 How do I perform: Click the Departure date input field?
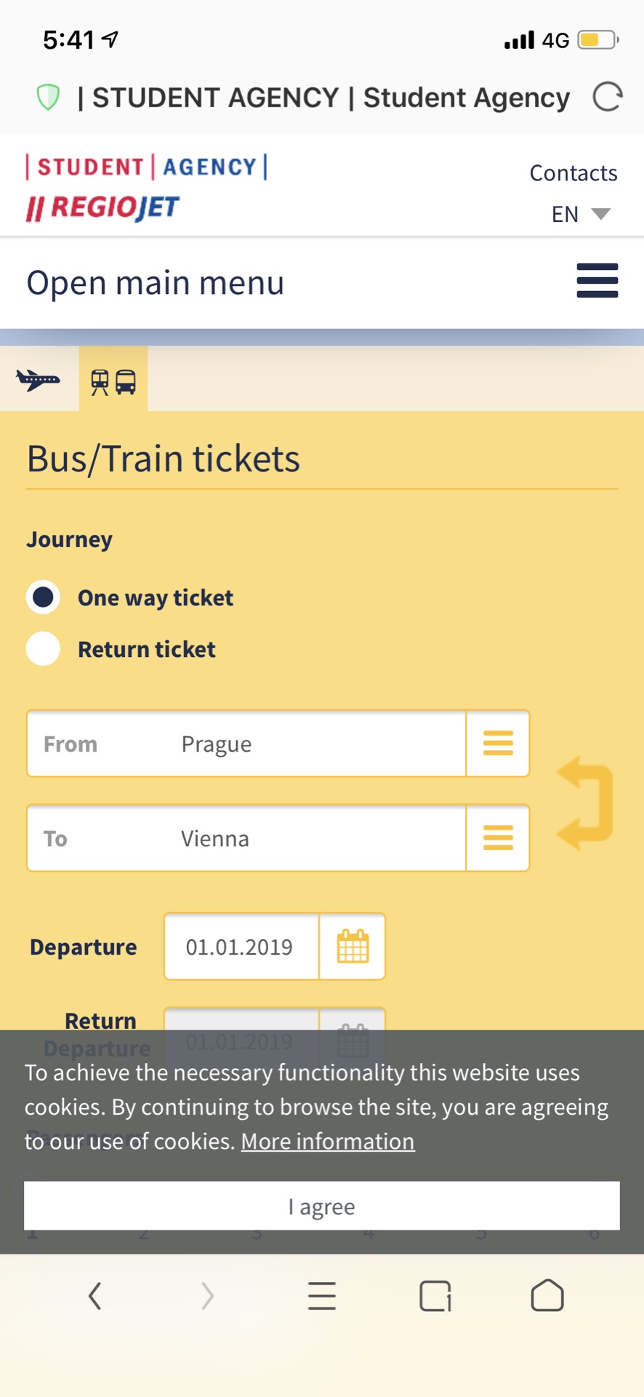[x=241, y=947]
